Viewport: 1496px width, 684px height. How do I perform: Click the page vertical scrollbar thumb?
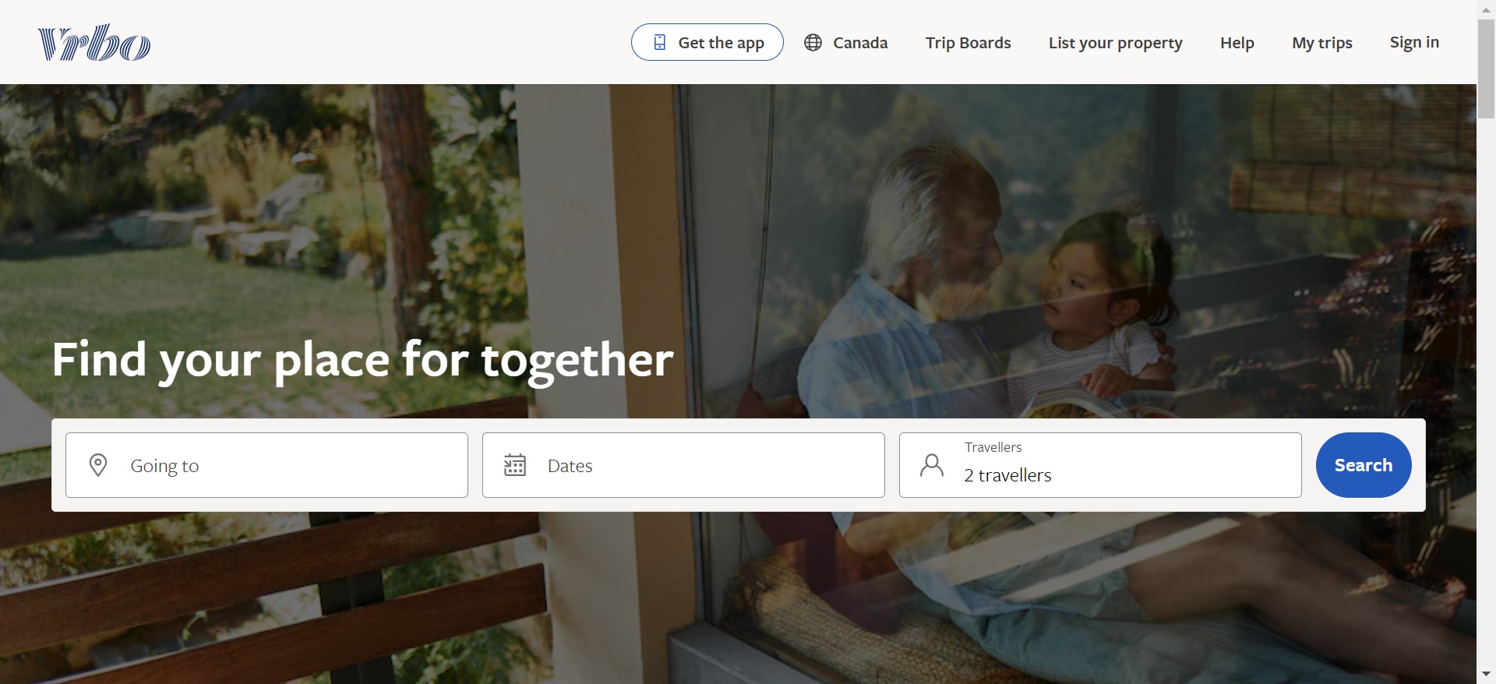point(1486,69)
